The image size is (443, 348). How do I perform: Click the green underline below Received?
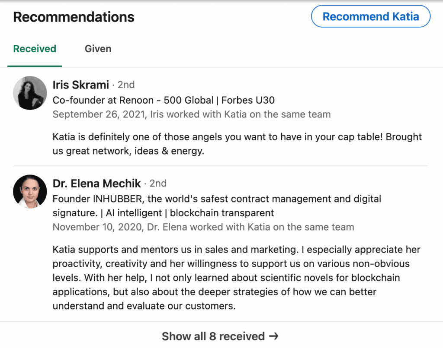tap(35, 66)
